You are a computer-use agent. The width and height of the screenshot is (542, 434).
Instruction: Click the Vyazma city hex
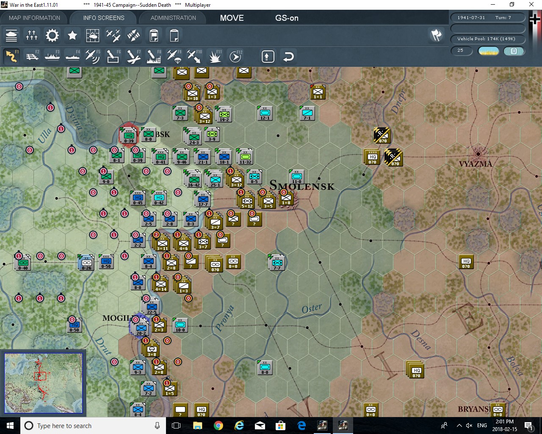coord(478,154)
